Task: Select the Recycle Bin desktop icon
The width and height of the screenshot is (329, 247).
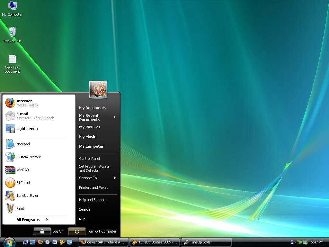Action: 12,35
